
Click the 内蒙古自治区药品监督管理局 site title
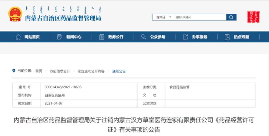[63, 18]
